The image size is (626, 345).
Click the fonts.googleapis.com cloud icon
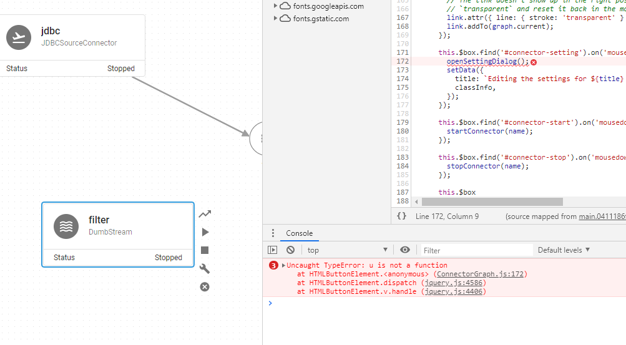coord(285,6)
